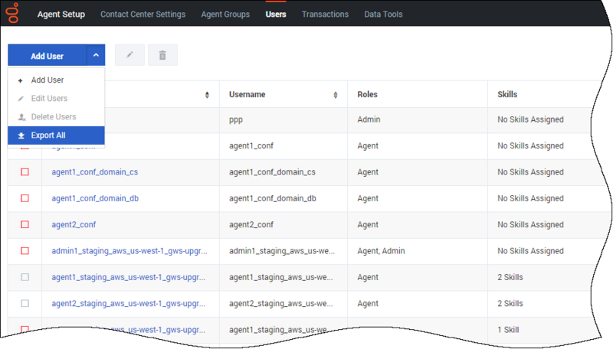The width and height of the screenshot is (613, 349).
Task: Open the agent2_conf user link
Action: click(74, 224)
